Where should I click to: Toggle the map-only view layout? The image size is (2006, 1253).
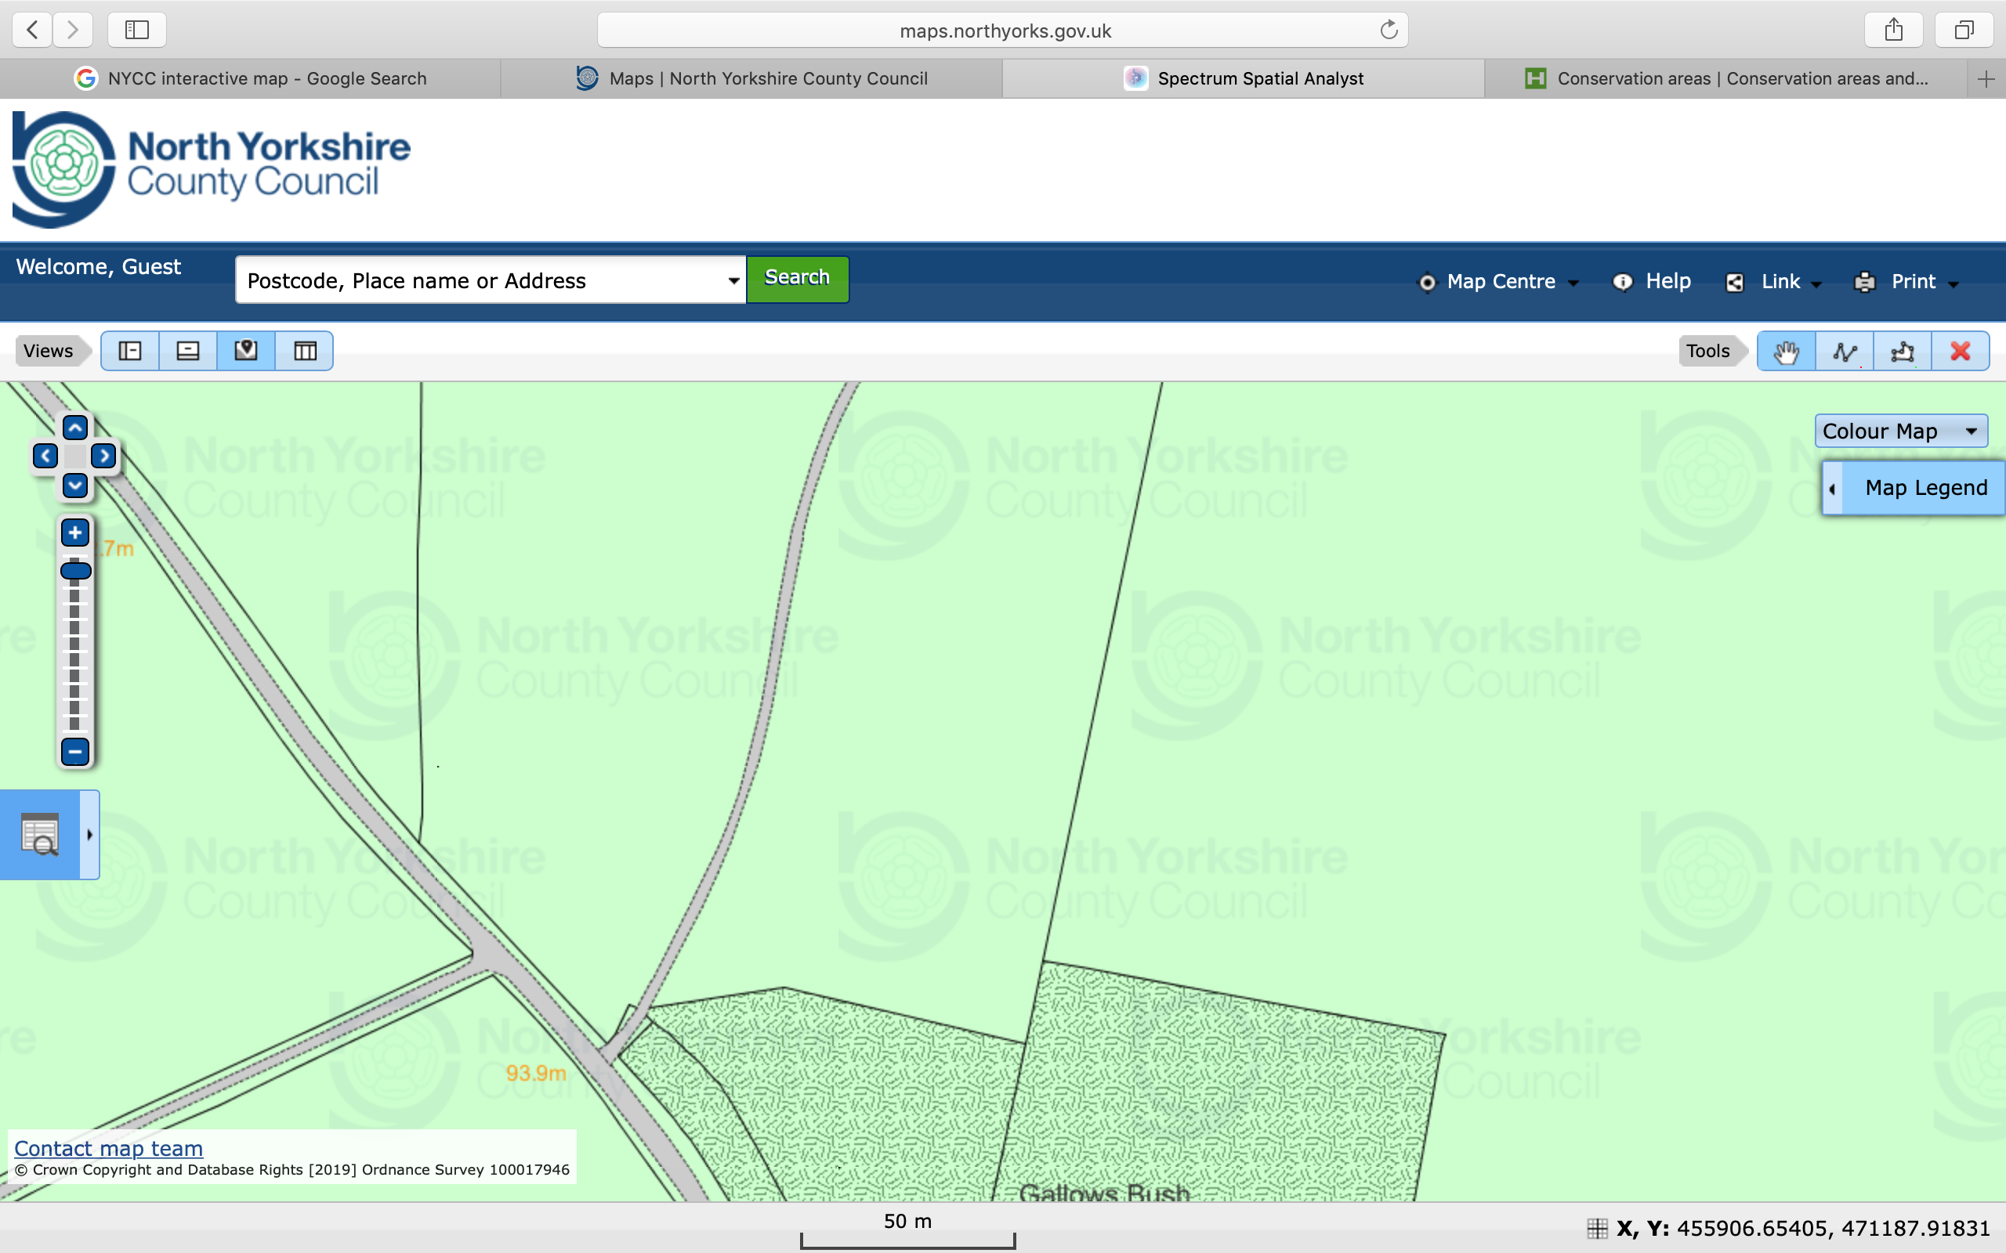[246, 352]
